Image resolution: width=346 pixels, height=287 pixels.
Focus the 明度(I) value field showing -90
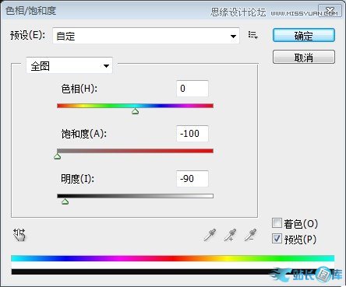pyautogui.click(x=192, y=179)
